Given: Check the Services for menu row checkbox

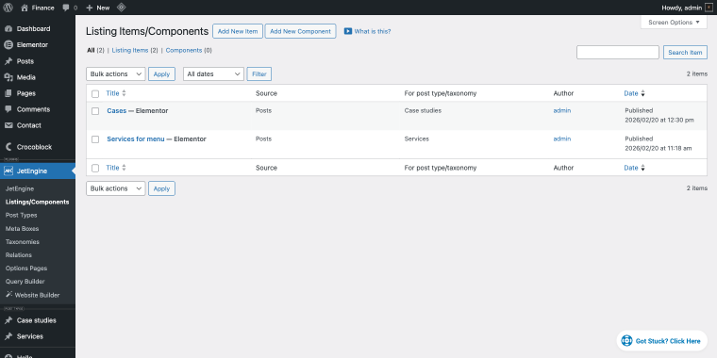Looking at the screenshot, I should [x=95, y=139].
